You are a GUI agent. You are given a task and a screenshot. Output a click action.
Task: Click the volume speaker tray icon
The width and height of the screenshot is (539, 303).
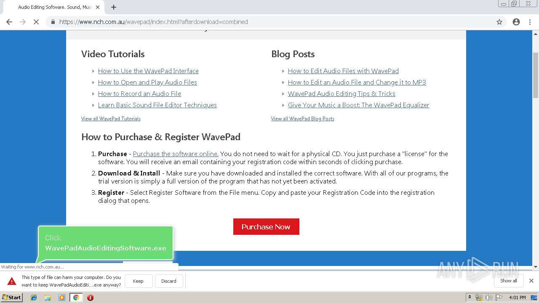click(488, 298)
